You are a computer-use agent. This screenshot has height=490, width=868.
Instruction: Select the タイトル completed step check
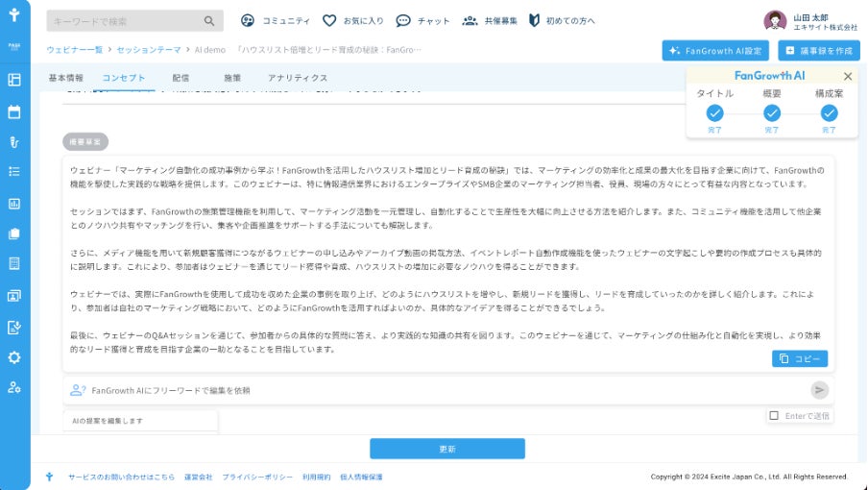[714, 113]
